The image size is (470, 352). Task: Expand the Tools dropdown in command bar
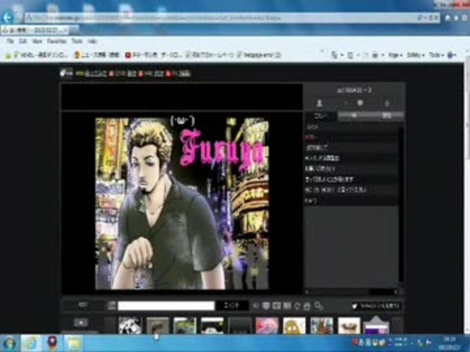[436, 55]
